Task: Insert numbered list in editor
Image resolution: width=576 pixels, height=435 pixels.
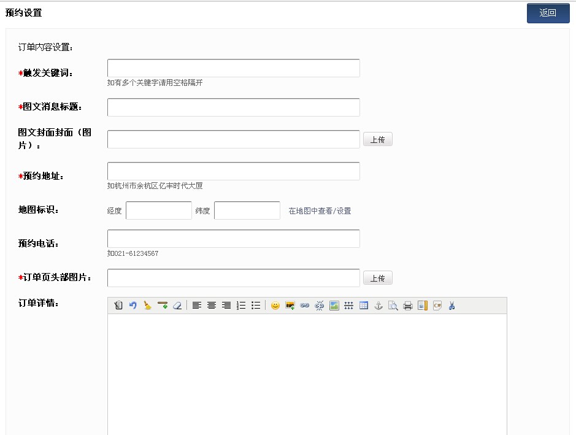Action: tap(241, 306)
